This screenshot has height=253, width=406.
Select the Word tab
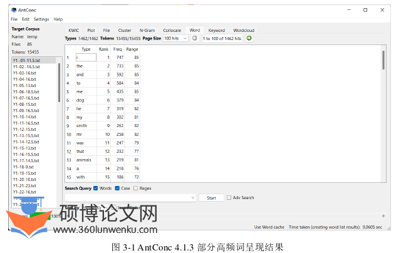pyautogui.click(x=195, y=30)
